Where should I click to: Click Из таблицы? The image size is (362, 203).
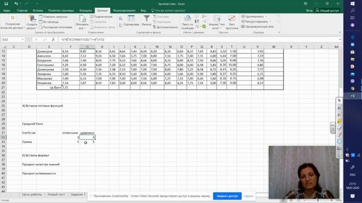click(49, 22)
